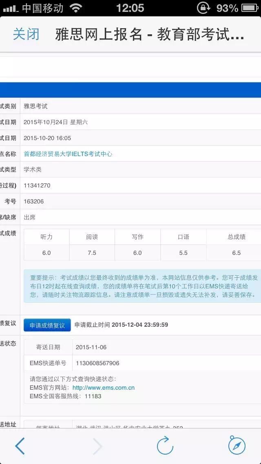This screenshot has width=261, height=464.
Task: Tap the test date 2015年10月24日 星期六
Action: click(x=55, y=122)
